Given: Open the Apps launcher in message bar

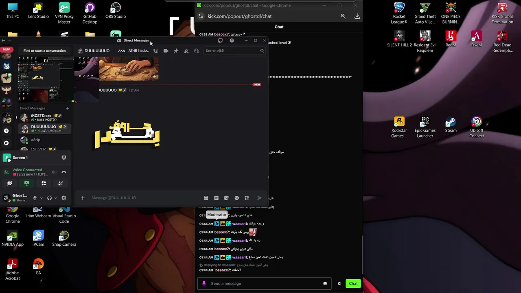Looking at the screenshot, I should pos(247,198).
